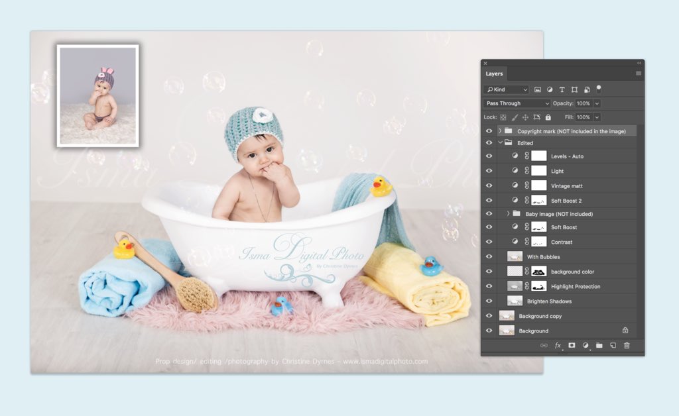Filter layers by shape layer icon

[574, 89]
